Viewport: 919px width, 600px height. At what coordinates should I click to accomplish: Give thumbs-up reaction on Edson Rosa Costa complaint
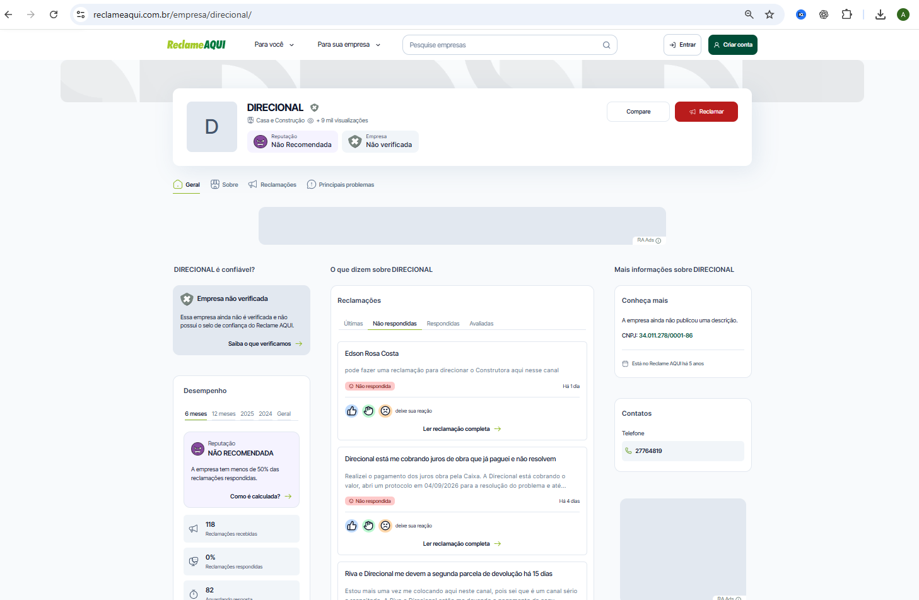352,411
